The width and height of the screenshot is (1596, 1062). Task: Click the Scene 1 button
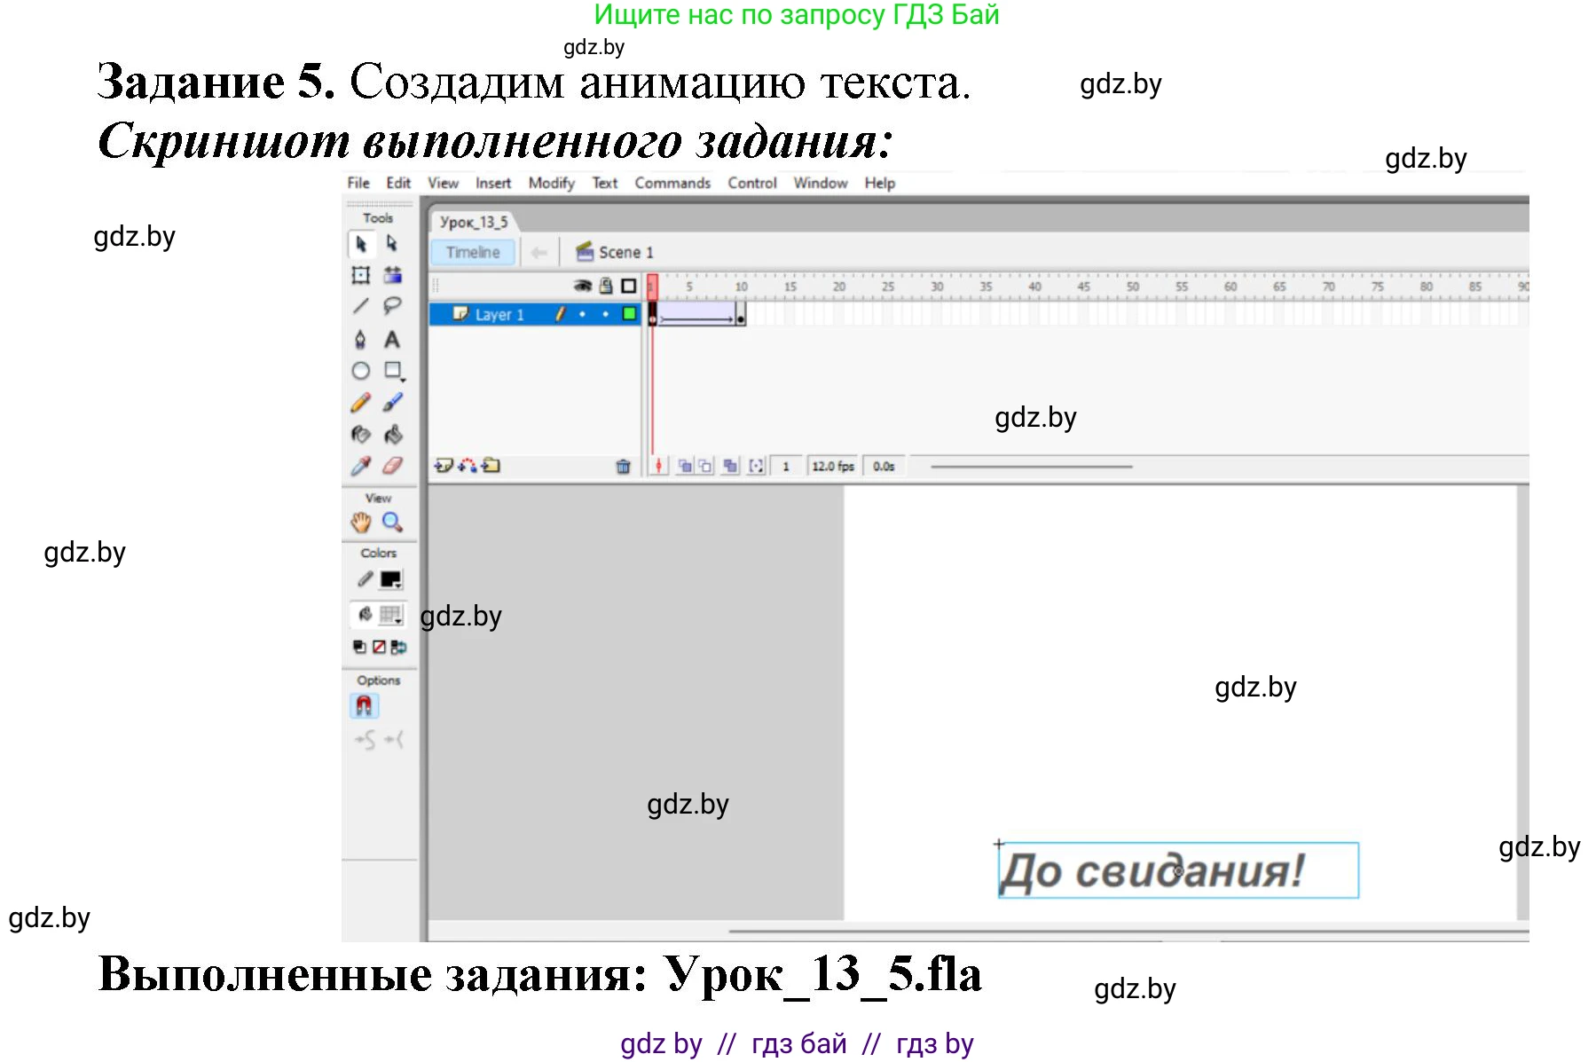[624, 252]
